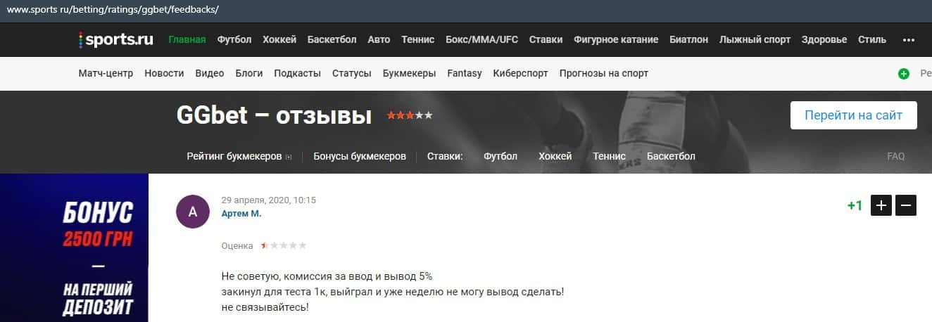Viewport: 932px width, 322px height.
Task: Click the FAQ link
Action: tap(896, 156)
